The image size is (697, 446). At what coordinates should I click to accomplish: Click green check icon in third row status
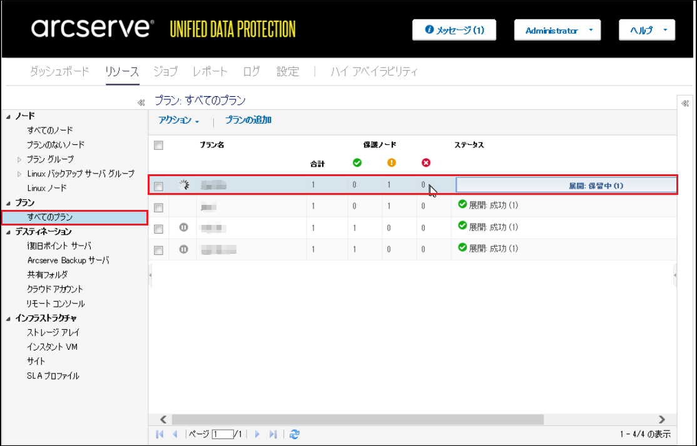(462, 225)
